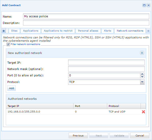The image size is (152, 140).
Task: Switch to the Sites tab
Action: [14, 31]
